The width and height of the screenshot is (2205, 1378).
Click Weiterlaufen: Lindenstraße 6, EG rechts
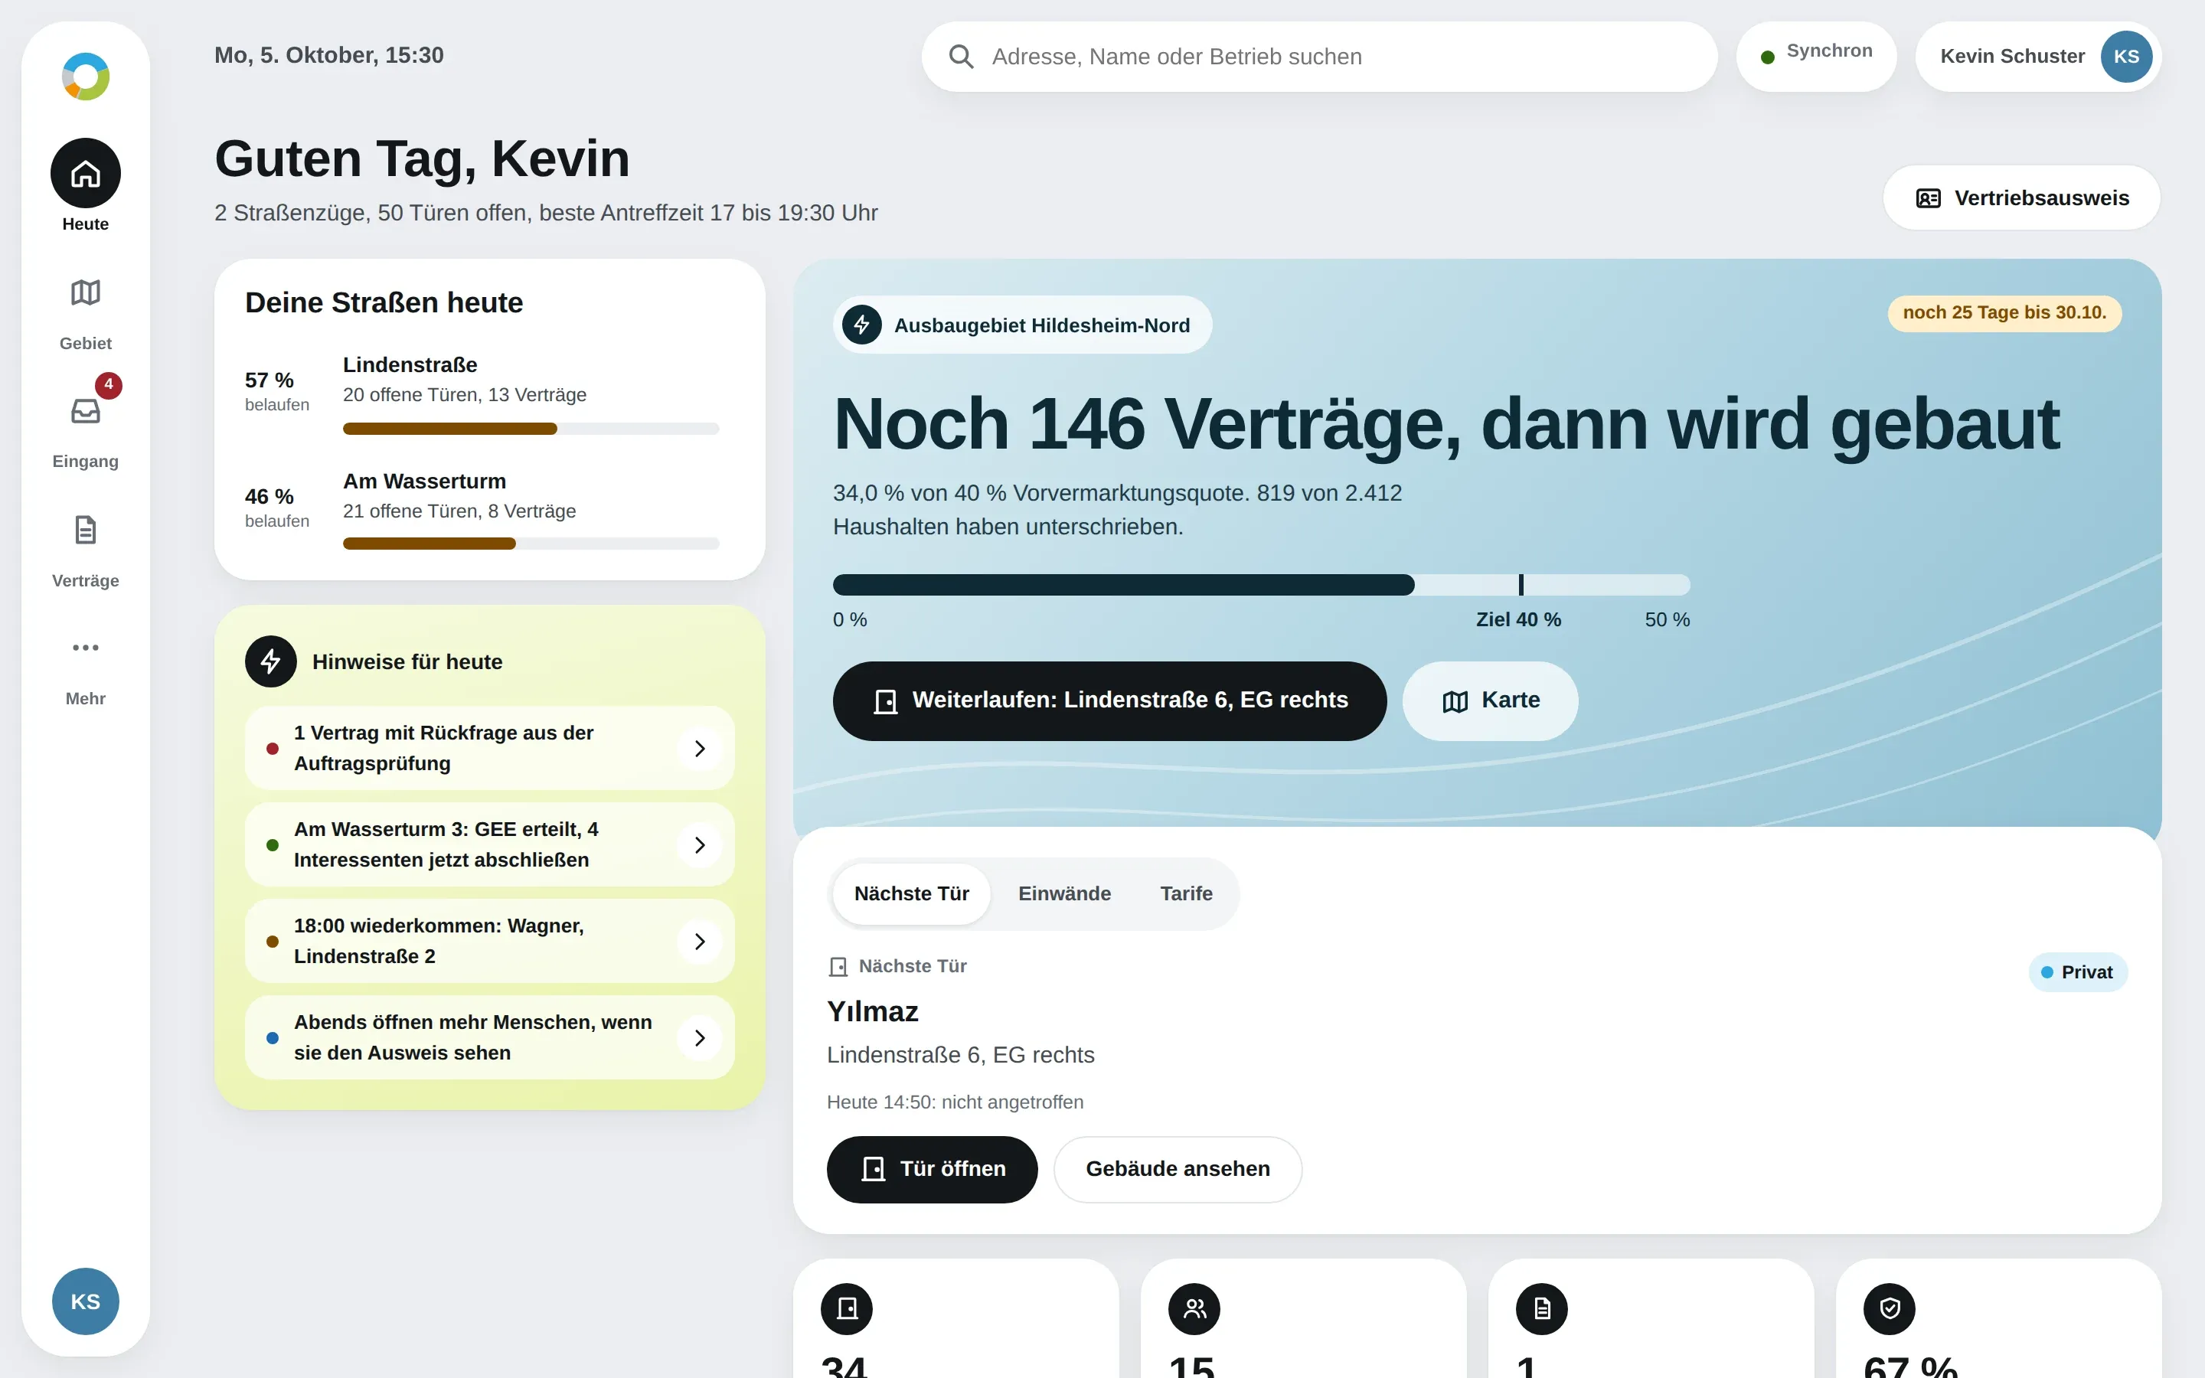pyautogui.click(x=1110, y=700)
